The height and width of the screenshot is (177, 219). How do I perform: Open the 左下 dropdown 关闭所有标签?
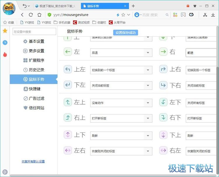(201, 103)
